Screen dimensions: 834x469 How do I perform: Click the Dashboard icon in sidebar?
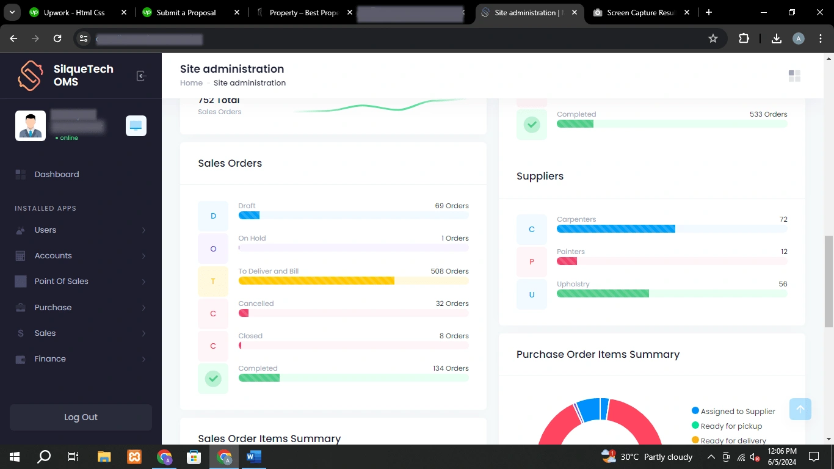[x=21, y=175]
